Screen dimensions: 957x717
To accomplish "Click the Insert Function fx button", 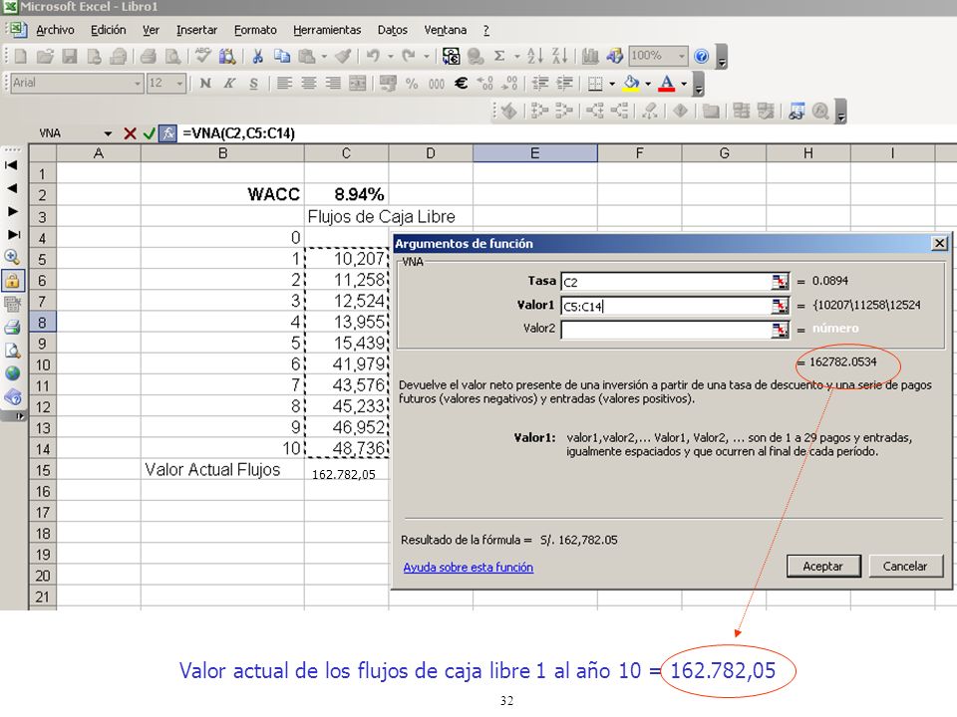I will point(167,132).
